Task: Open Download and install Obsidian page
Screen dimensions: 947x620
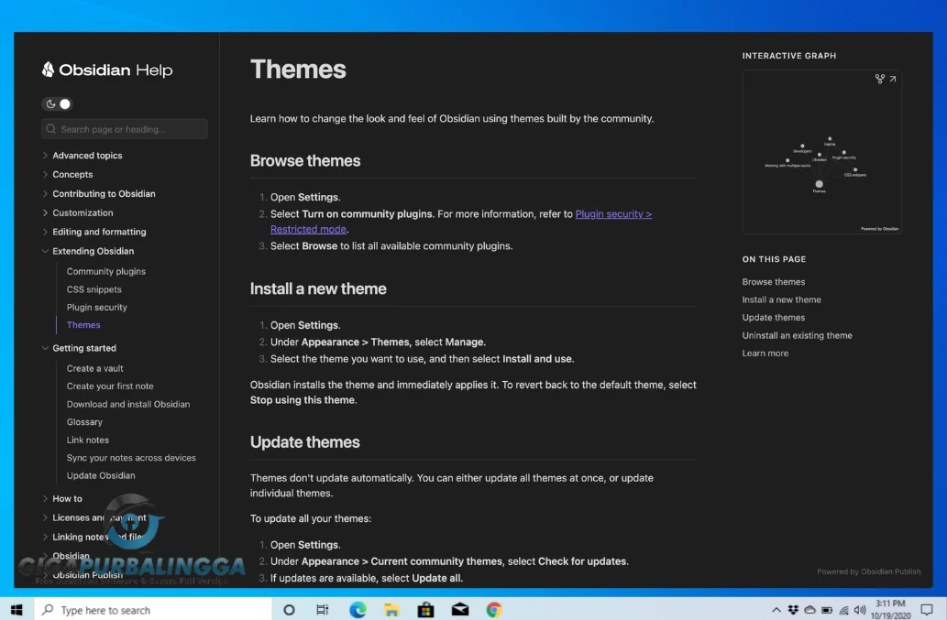Action: coord(128,404)
